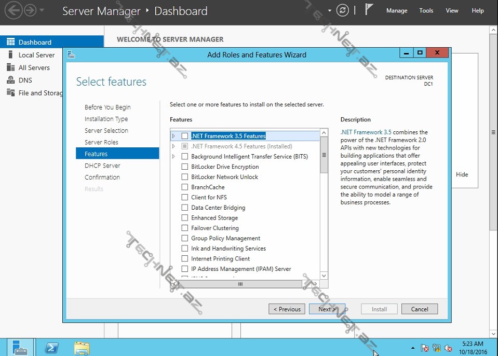Expand .NET Framework 4.5 Features node
Viewport: 498px width, 356px height.
(x=174, y=146)
